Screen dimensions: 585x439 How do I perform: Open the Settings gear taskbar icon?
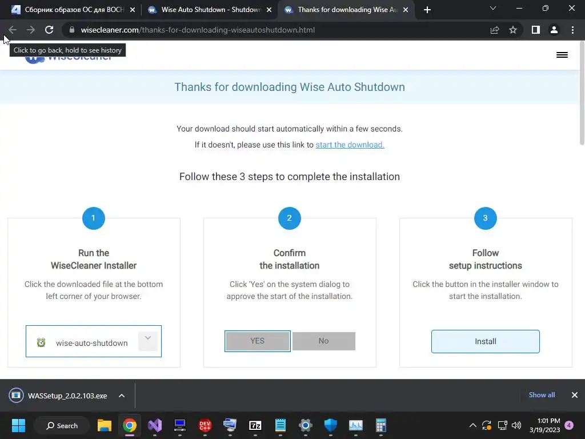(x=306, y=425)
